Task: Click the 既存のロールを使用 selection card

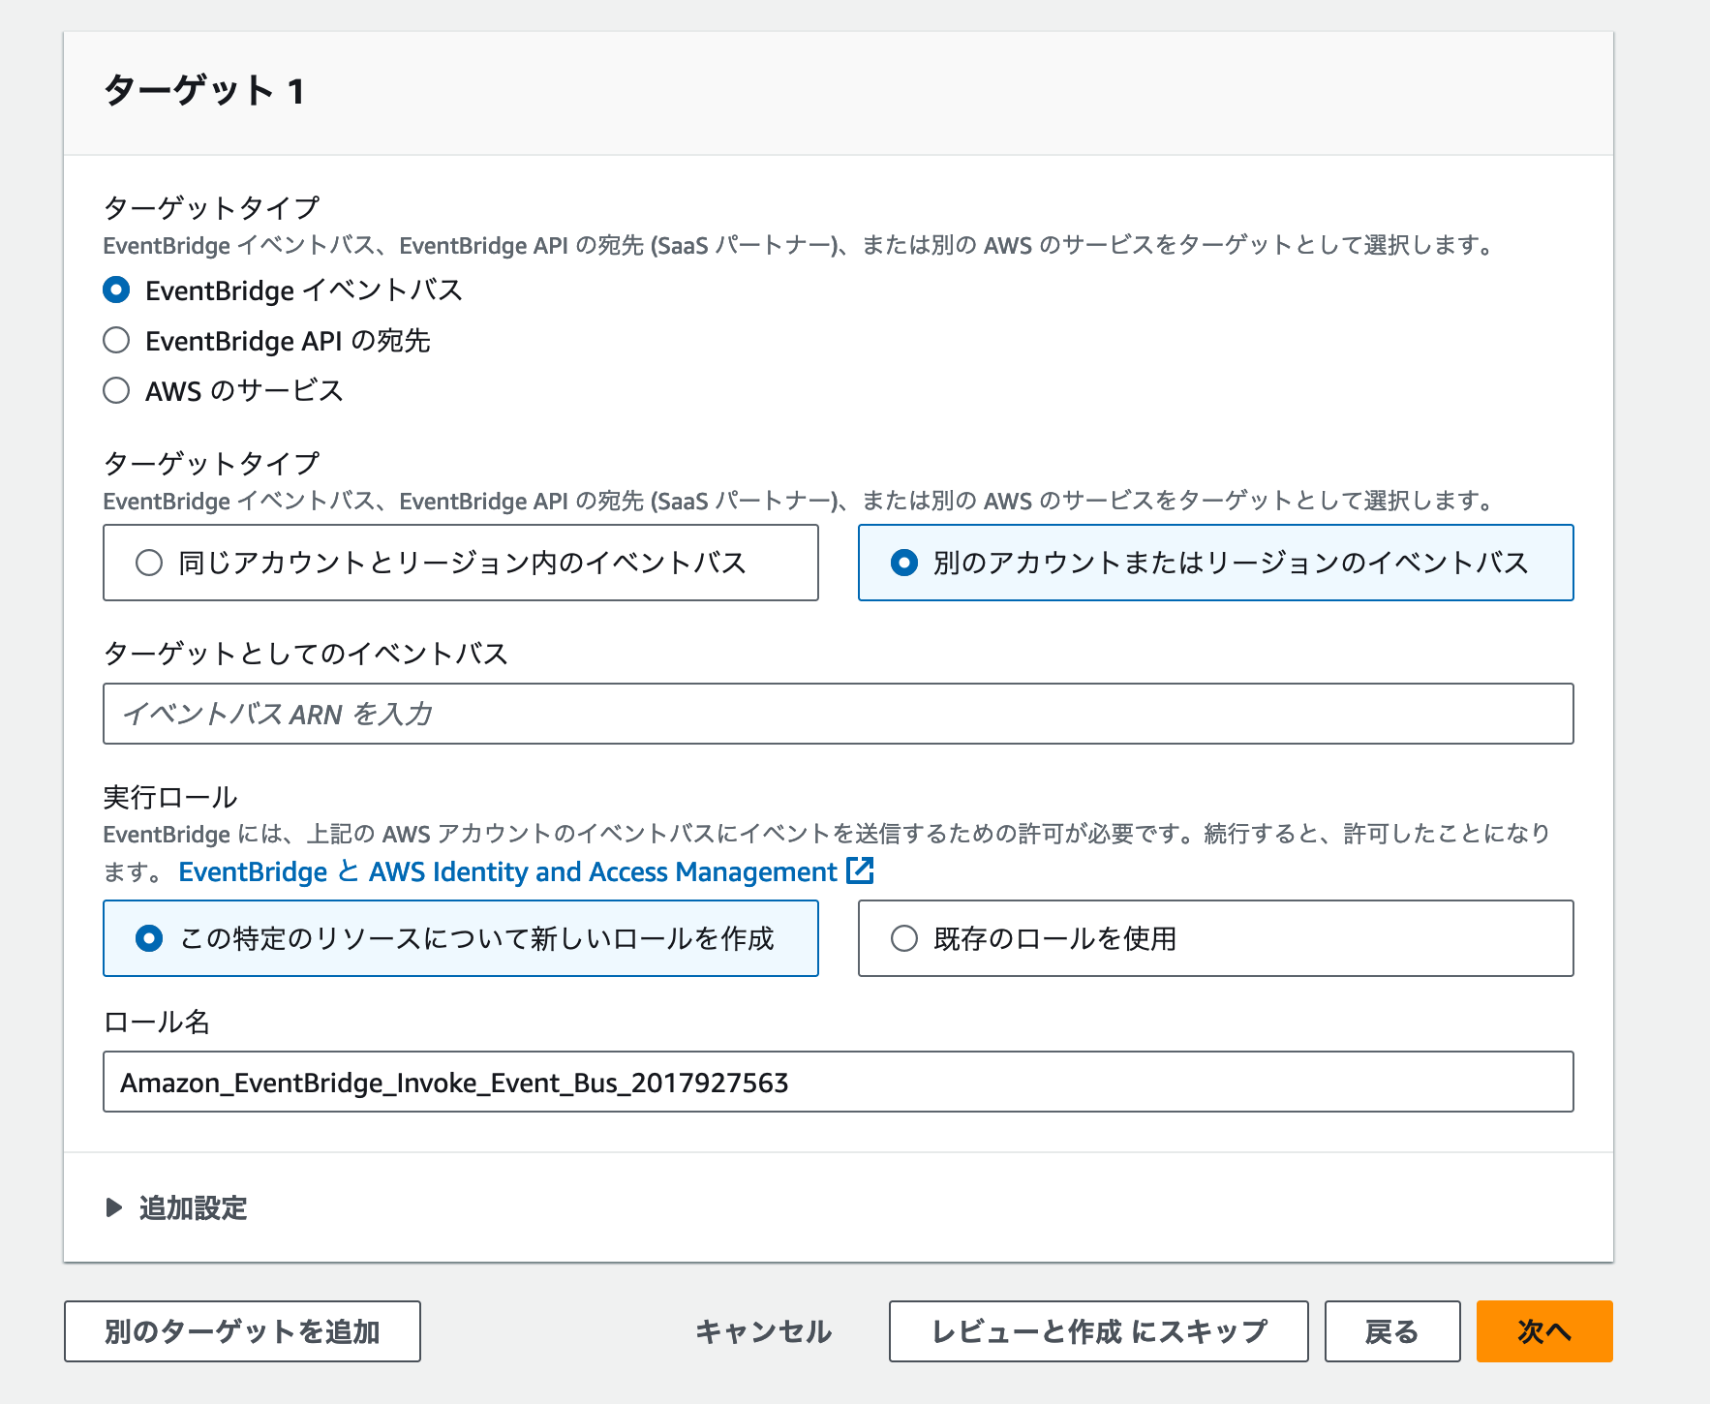Action: pyautogui.click(x=1215, y=938)
